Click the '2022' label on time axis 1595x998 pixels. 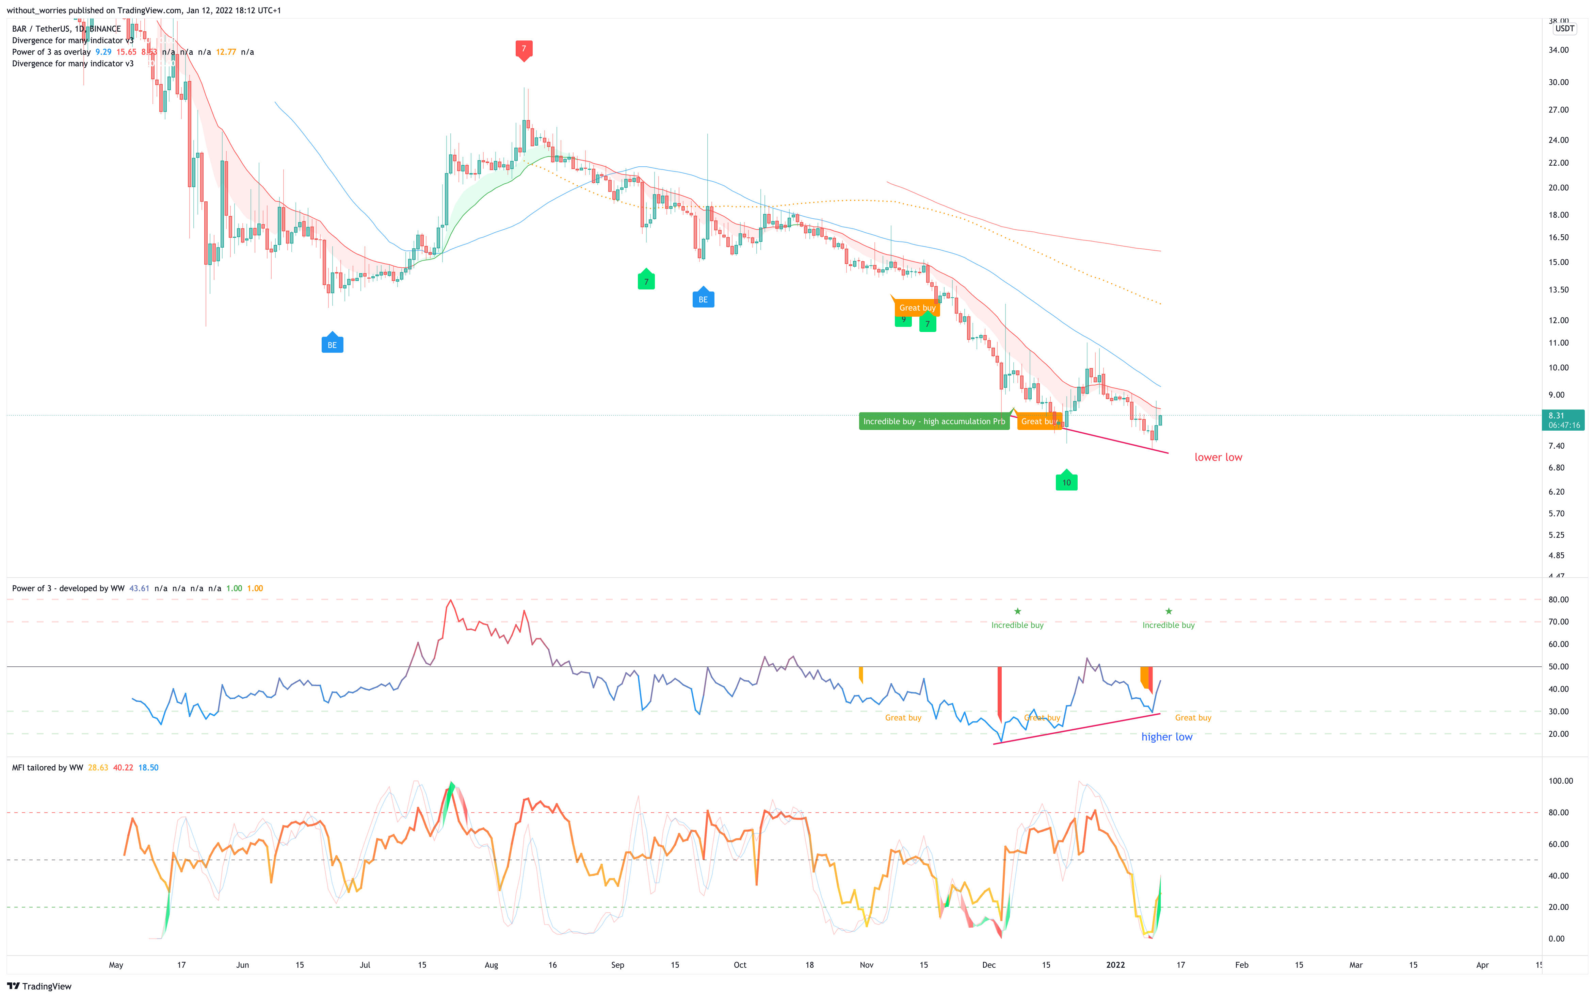[1115, 965]
